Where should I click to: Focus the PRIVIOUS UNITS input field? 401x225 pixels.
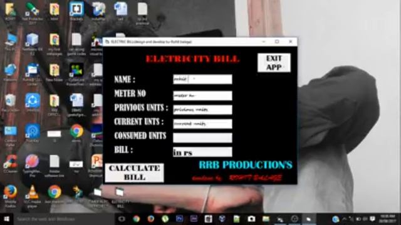(202, 110)
